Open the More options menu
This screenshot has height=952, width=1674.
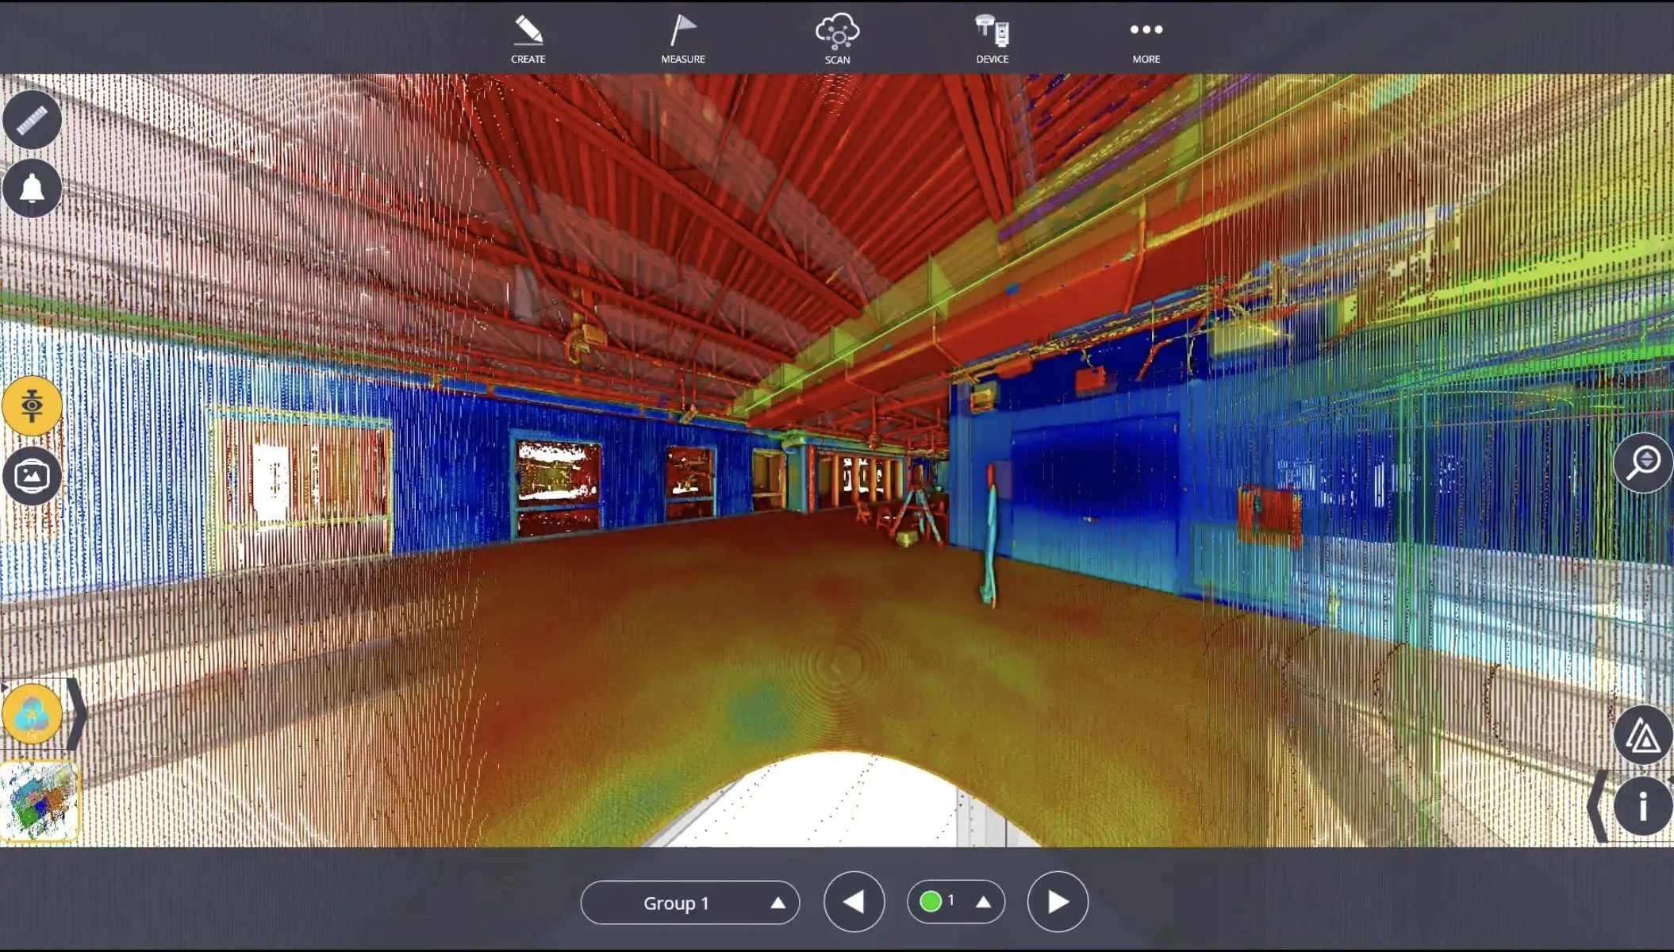point(1146,39)
